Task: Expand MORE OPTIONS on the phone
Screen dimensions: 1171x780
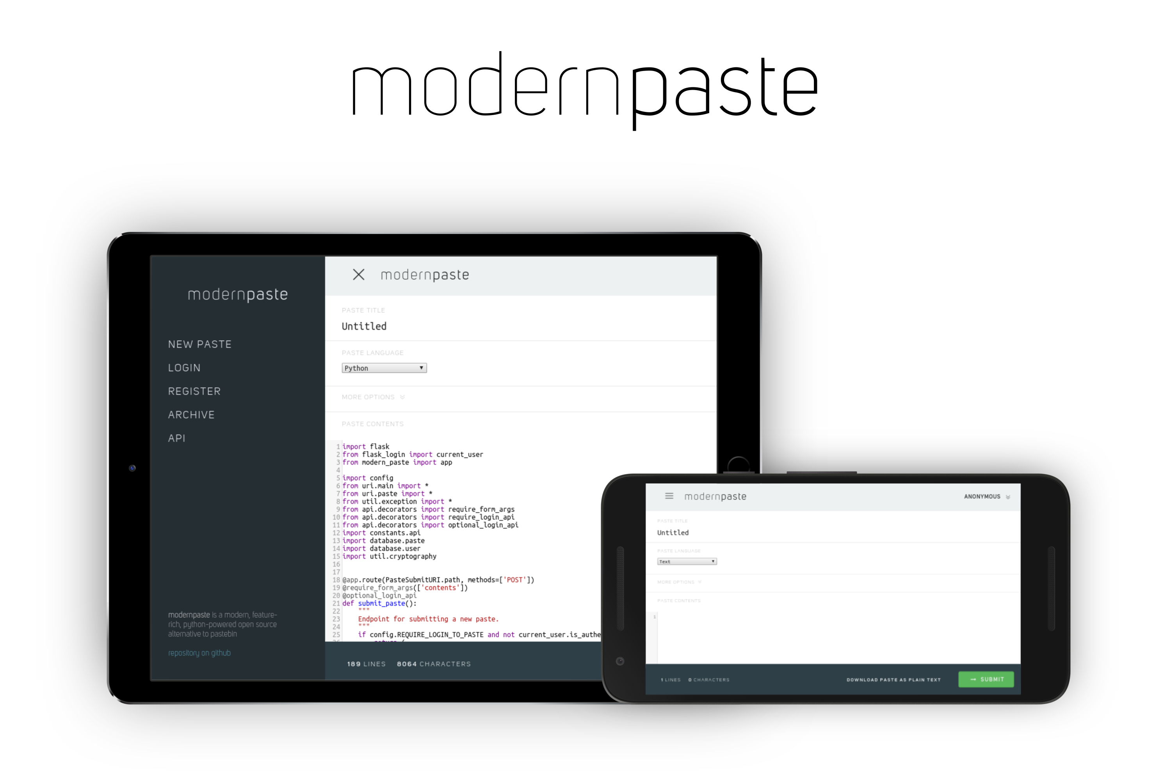Action: [x=679, y=582]
